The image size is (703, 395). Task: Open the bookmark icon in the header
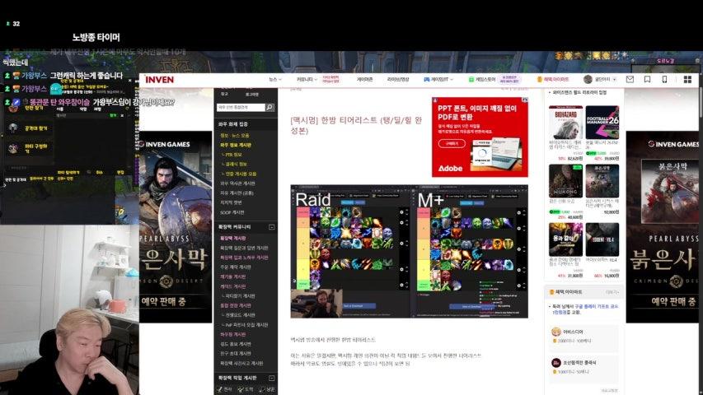point(648,79)
